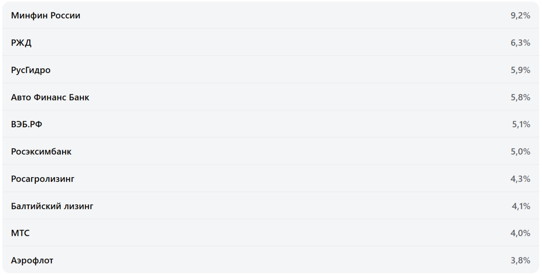Click the 5,9% share of РусГидро
Screen dimensions: 542x275
[x=520, y=70]
